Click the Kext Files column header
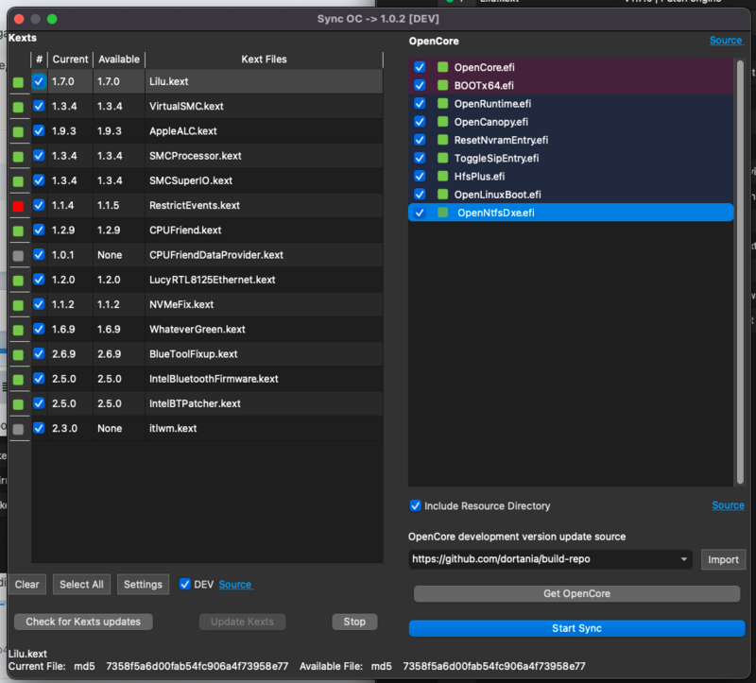Image resolution: width=756 pixels, height=683 pixels. click(264, 59)
